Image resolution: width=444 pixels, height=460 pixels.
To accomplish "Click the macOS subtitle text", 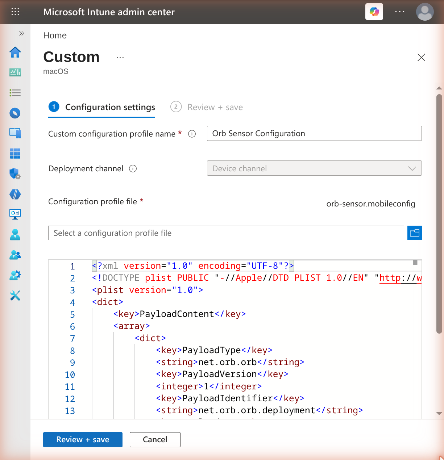I will point(56,71).
